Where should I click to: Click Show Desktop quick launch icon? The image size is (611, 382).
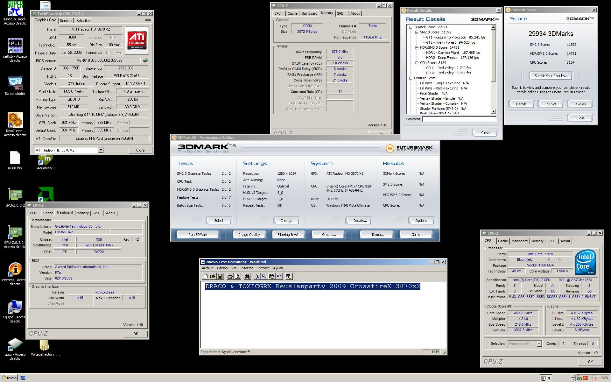pos(23,378)
